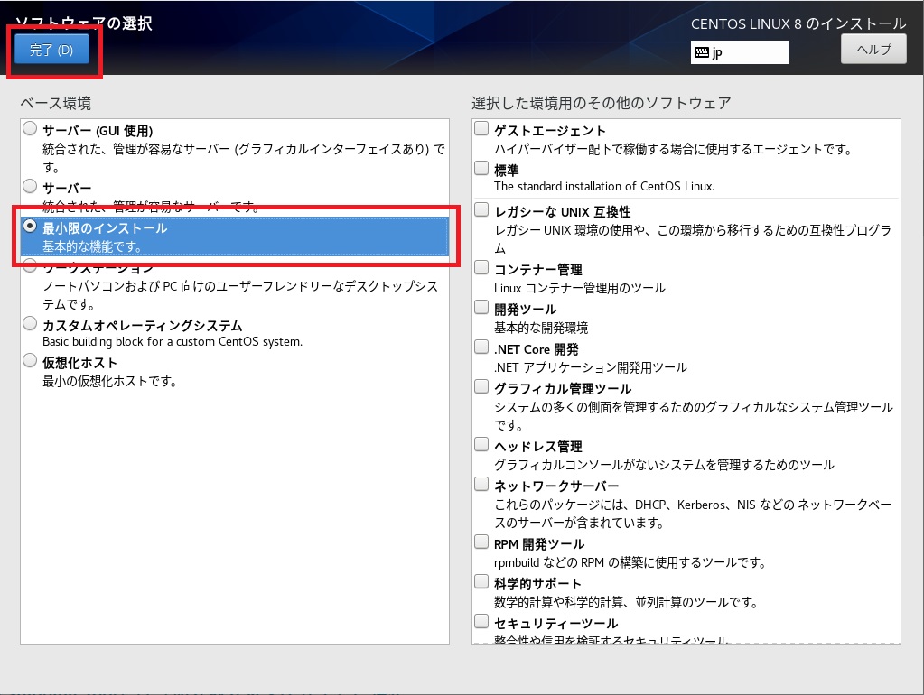The height and width of the screenshot is (695, 924).
Task: Tick the 標準 add-on checkbox
Action: coord(481,169)
